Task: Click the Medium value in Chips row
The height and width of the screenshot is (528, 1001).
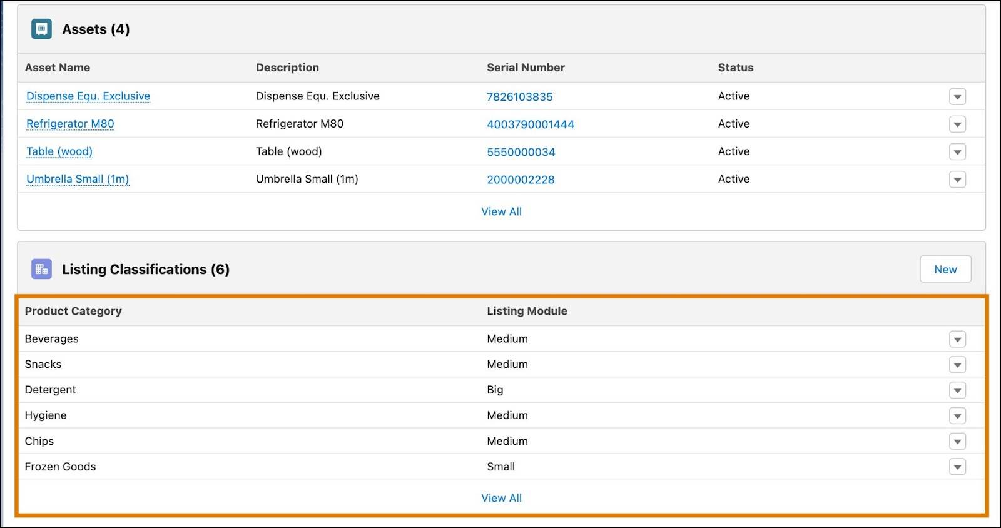Action: tap(507, 441)
